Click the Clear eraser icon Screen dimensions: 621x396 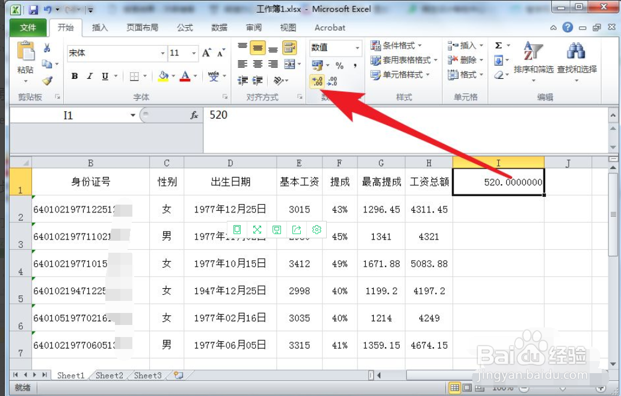point(499,75)
